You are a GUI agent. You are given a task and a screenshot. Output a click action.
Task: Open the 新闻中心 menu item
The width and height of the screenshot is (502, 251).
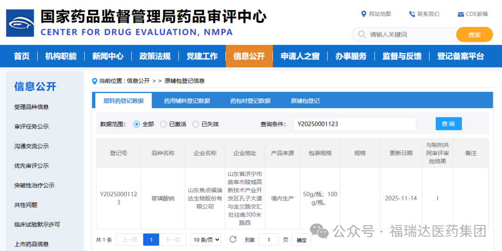click(108, 56)
